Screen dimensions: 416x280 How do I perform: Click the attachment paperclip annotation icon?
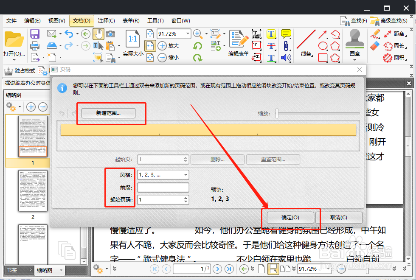pos(286,46)
